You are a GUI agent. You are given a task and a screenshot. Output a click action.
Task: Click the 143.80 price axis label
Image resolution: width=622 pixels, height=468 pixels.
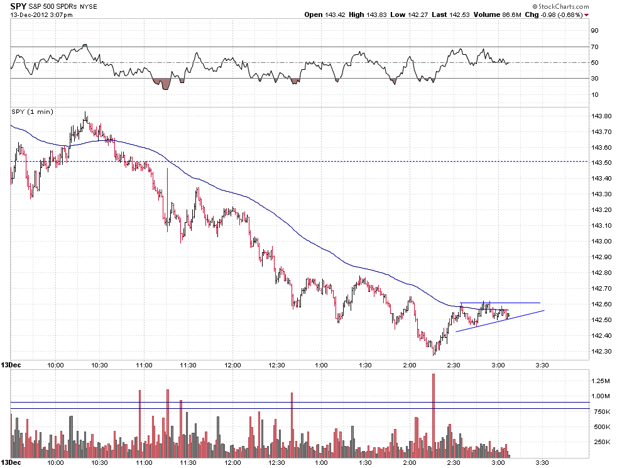[x=601, y=116]
